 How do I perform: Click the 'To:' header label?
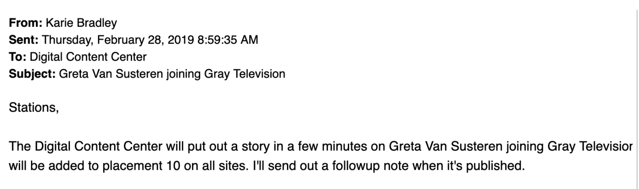(x=17, y=57)
